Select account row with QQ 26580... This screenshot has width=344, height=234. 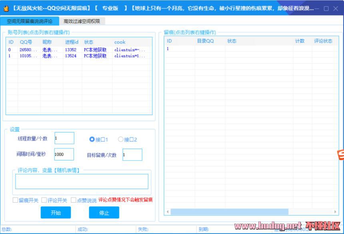point(79,50)
